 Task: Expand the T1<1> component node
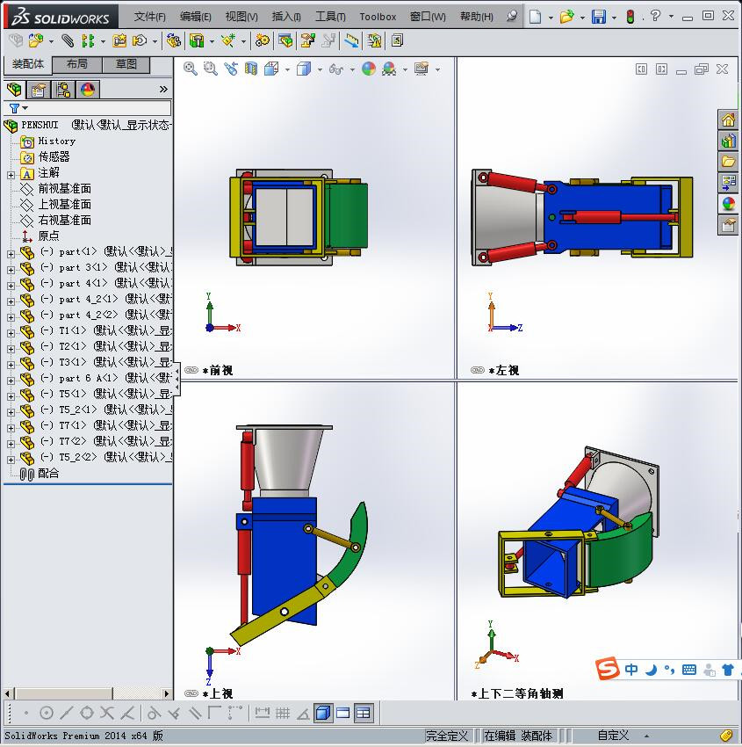coord(11,333)
